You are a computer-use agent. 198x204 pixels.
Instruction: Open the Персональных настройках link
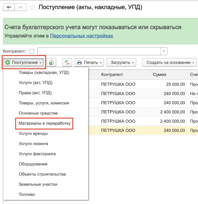pos(82,36)
